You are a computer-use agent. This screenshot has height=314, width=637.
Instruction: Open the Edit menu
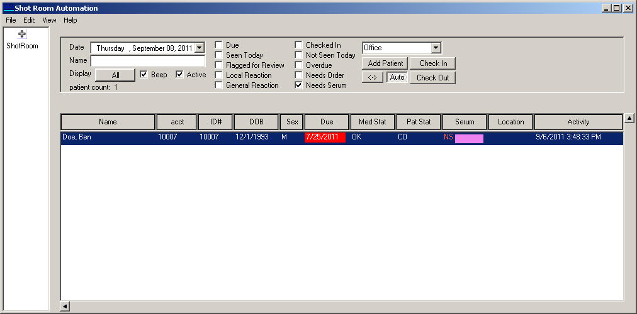click(x=29, y=20)
